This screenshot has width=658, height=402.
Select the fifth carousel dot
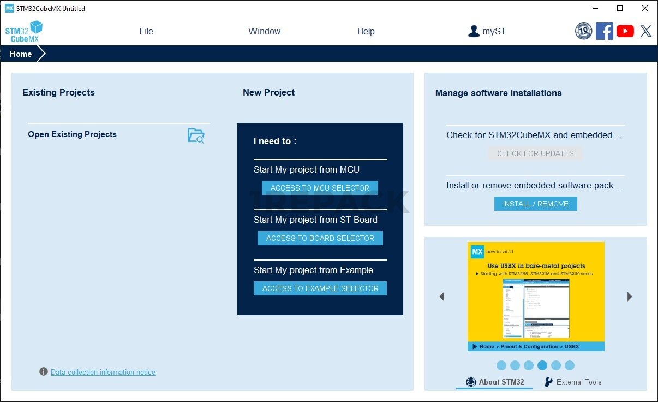[556, 365]
